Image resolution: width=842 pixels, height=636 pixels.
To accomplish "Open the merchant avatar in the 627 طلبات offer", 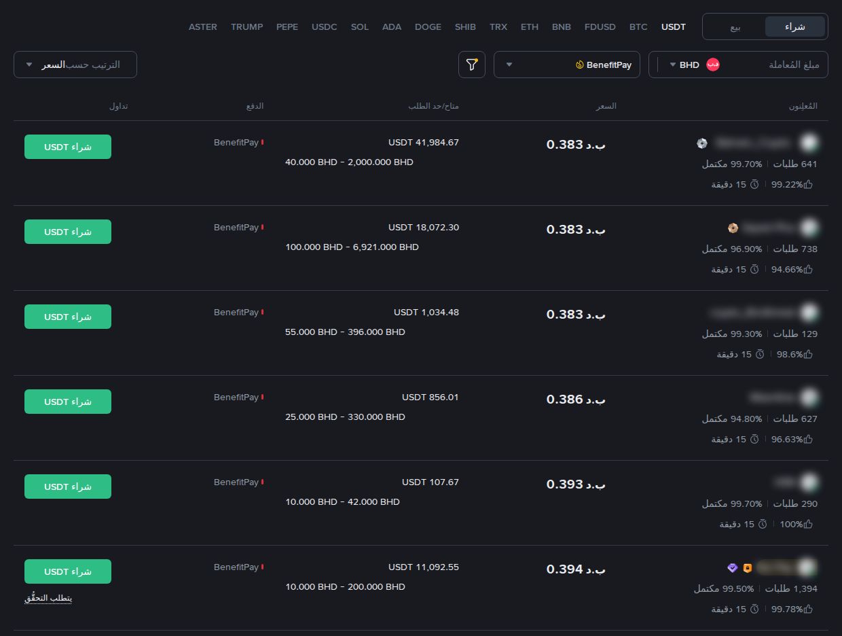I will pos(808,397).
